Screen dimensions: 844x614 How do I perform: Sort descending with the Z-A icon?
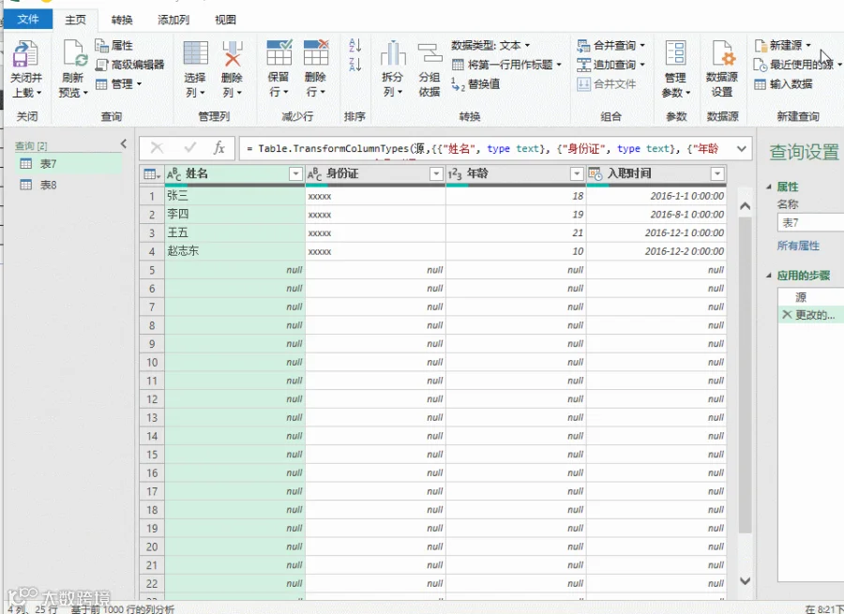354,64
